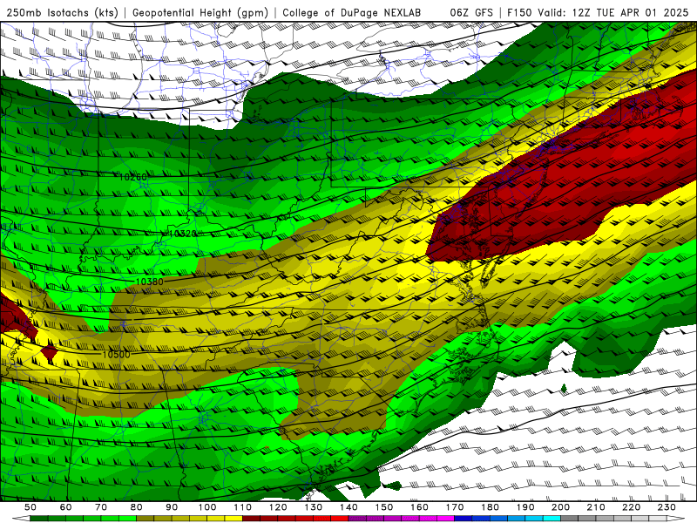
Task: Select the dark blue swatch starting at 170 kts
Action: pyautogui.click(x=463, y=518)
